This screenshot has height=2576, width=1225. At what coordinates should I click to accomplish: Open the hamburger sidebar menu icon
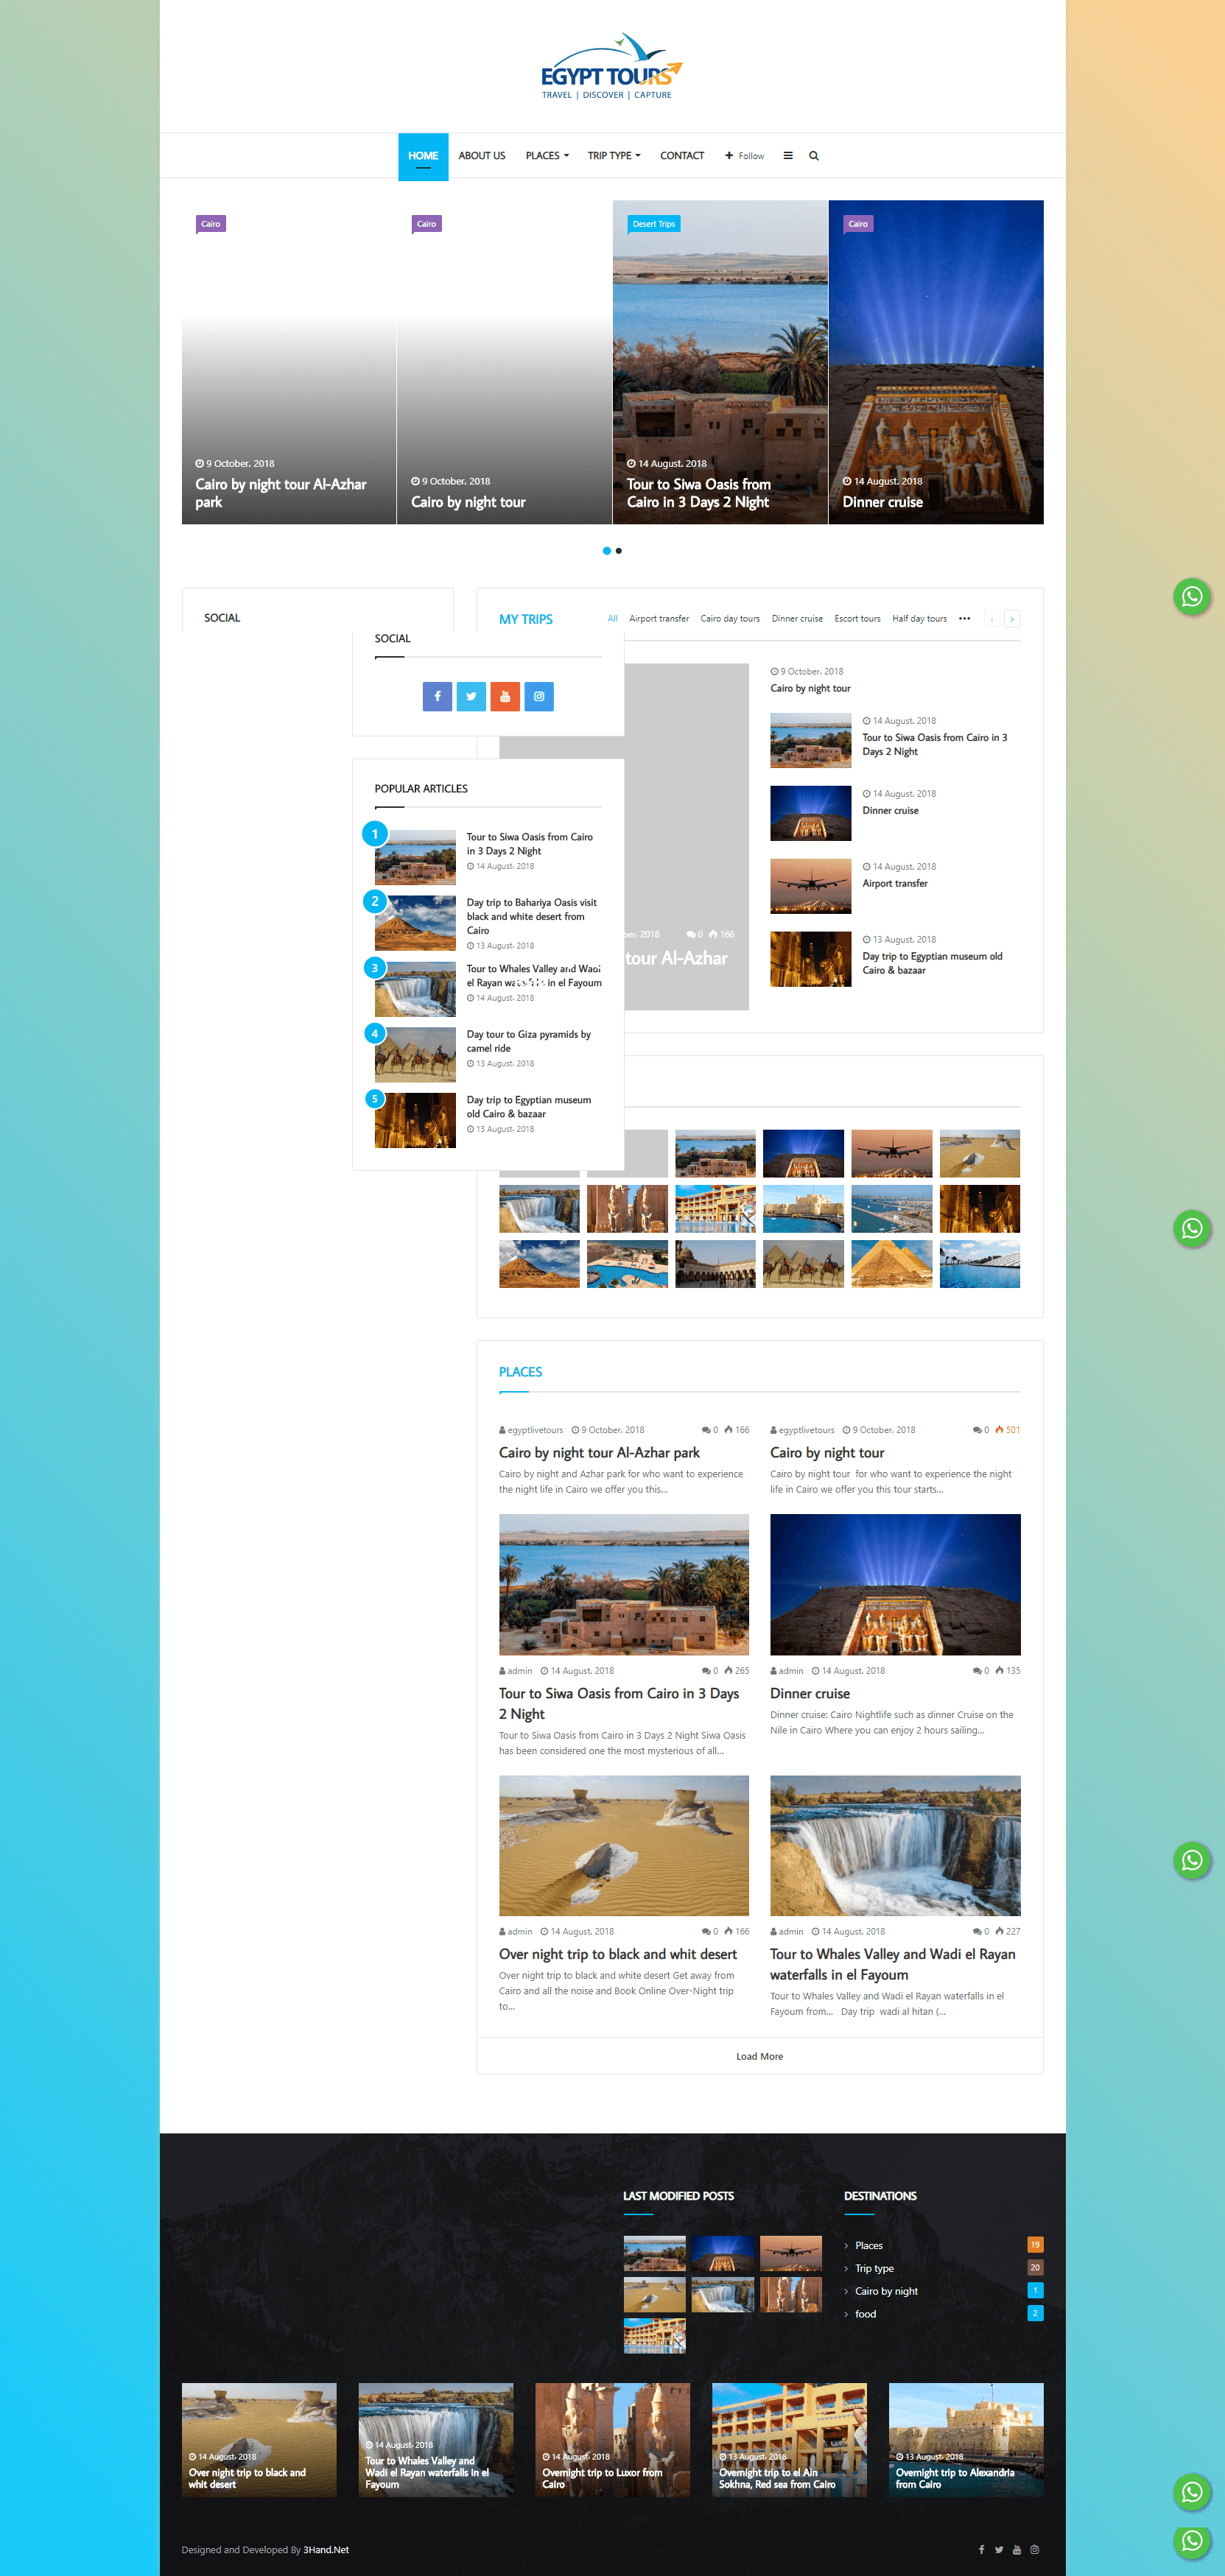click(788, 156)
